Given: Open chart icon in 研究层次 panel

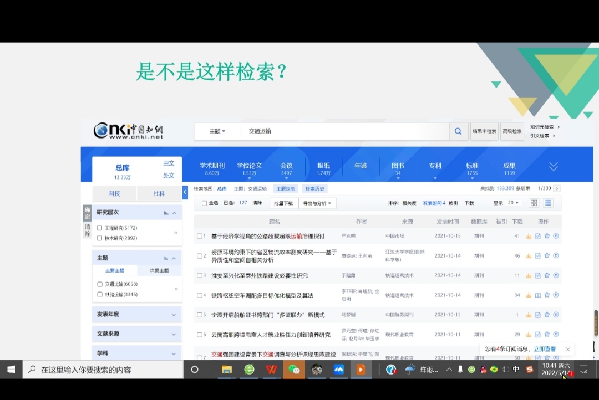Looking at the screenshot, I should pyautogui.click(x=166, y=213).
